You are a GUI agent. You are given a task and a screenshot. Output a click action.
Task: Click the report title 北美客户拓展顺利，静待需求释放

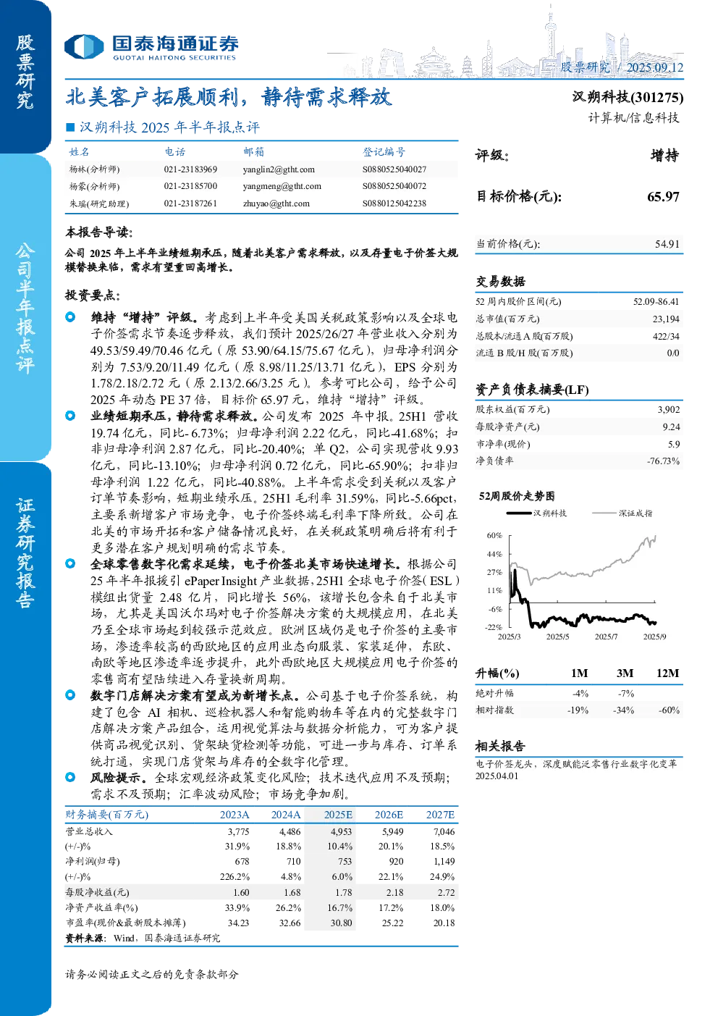pos(228,97)
